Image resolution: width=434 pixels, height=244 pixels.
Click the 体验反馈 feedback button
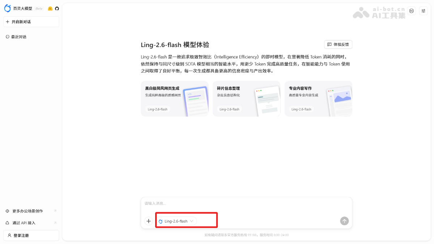click(x=338, y=44)
